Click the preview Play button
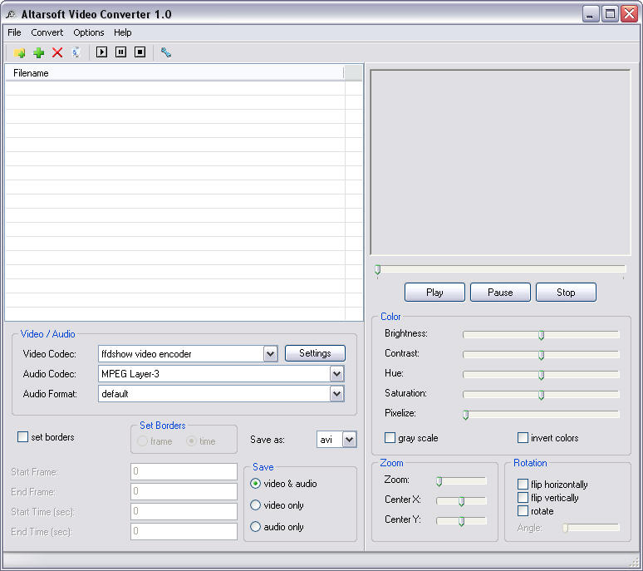This screenshot has width=643, height=571. 434,292
